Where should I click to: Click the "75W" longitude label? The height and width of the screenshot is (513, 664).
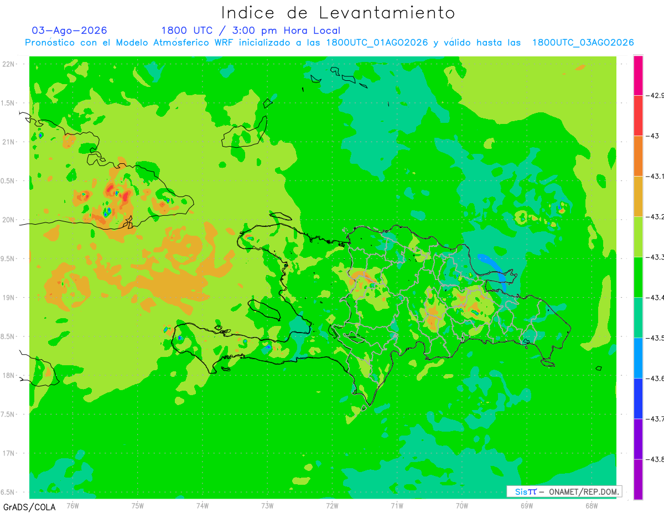click(x=137, y=506)
